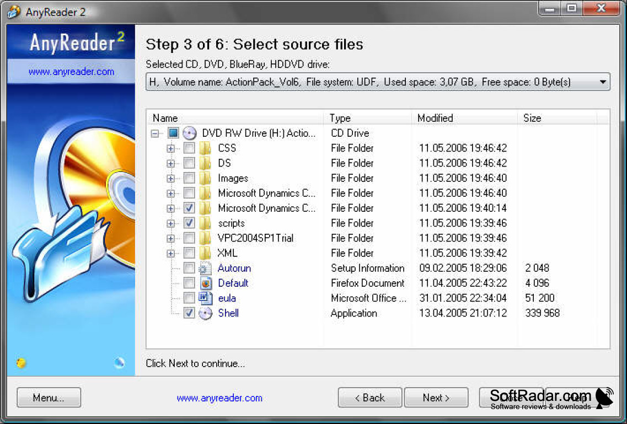Expand the scripts folder
627x424 pixels.
click(171, 223)
